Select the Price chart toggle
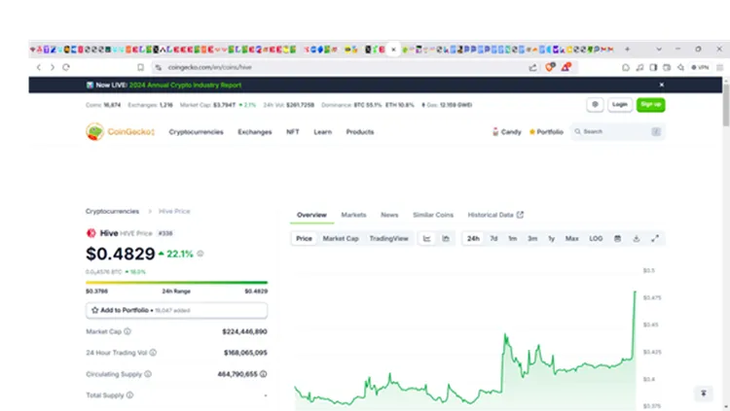This screenshot has width=730, height=411. [x=304, y=238]
